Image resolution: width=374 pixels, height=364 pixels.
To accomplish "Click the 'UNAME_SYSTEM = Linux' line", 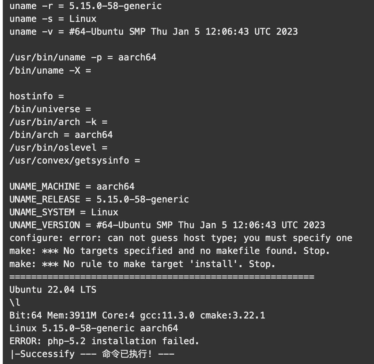I will click(x=64, y=212).
